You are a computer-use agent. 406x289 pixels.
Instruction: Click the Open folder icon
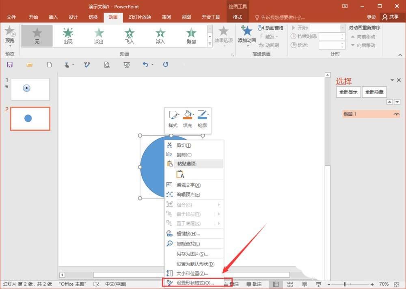click(29, 65)
